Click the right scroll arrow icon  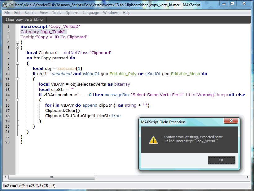[x=247, y=177]
